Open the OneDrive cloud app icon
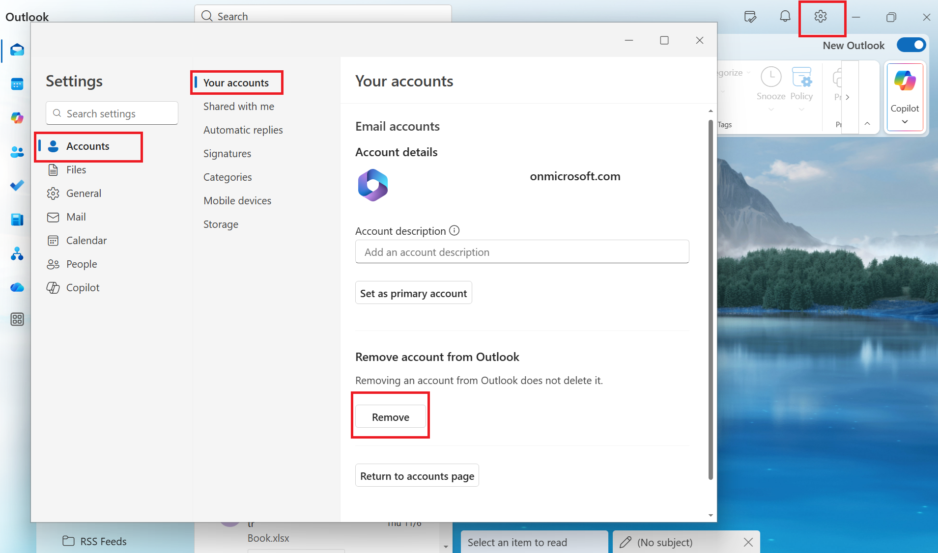 tap(17, 287)
